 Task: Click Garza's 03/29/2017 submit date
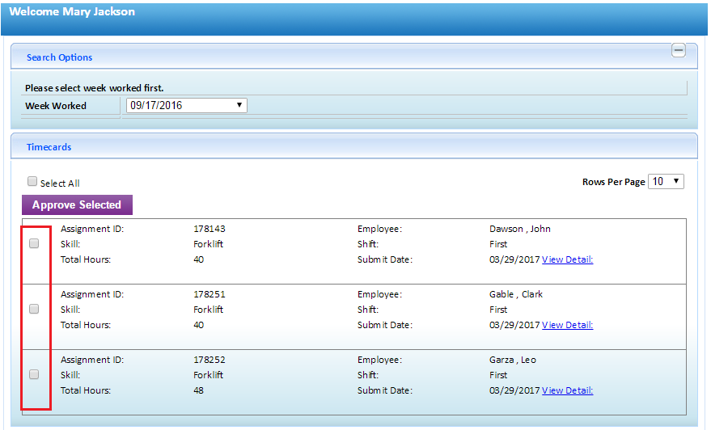514,390
